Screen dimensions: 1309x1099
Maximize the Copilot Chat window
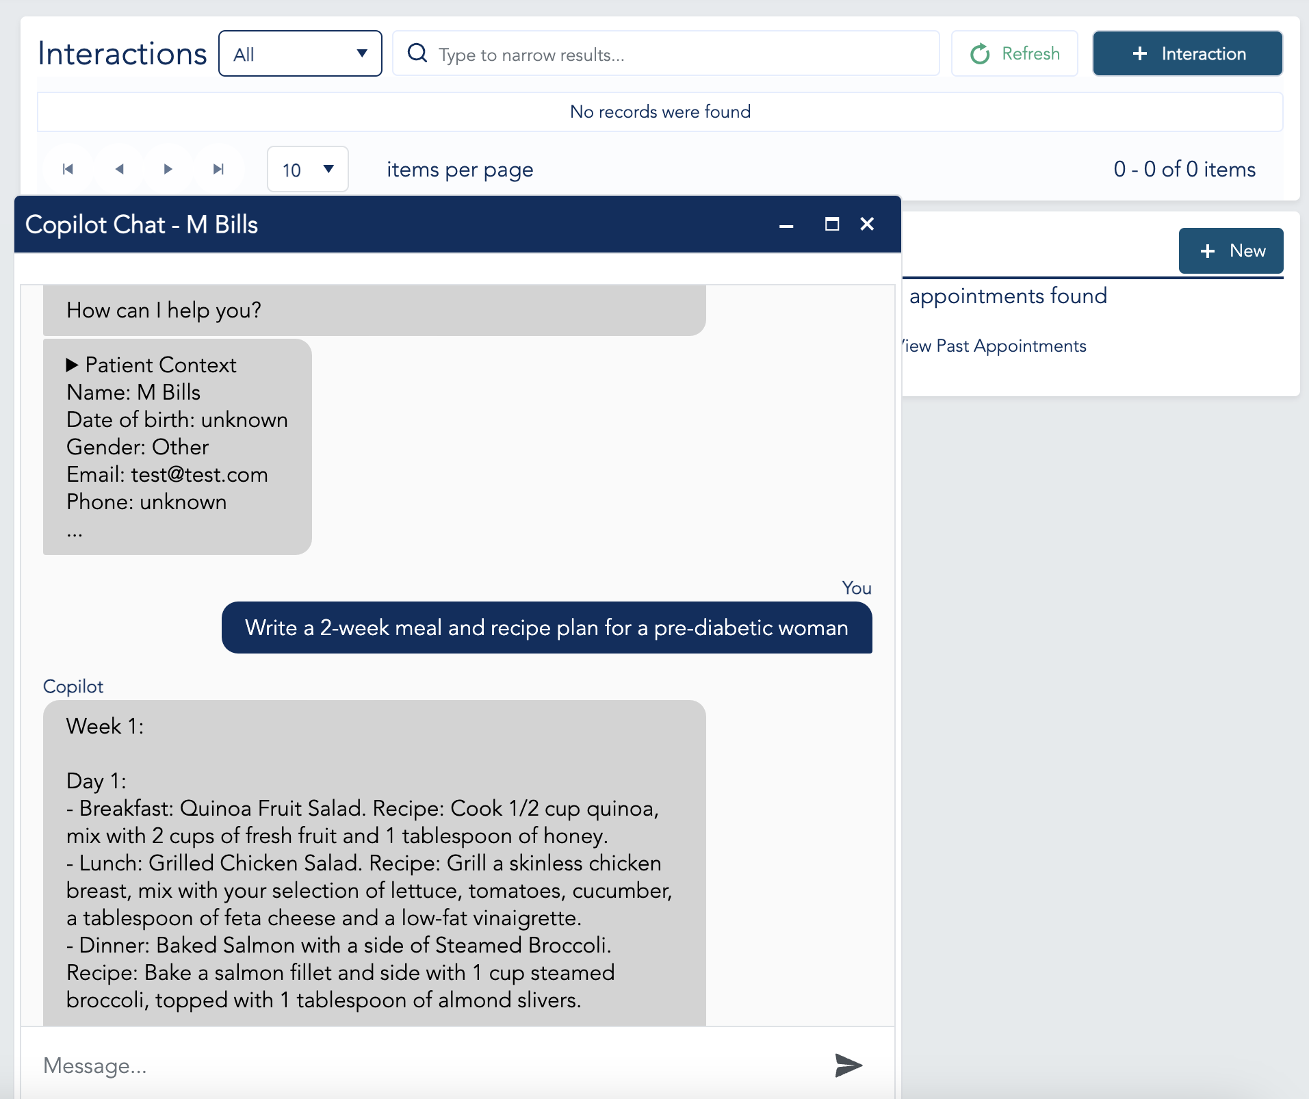[x=832, y=224]
